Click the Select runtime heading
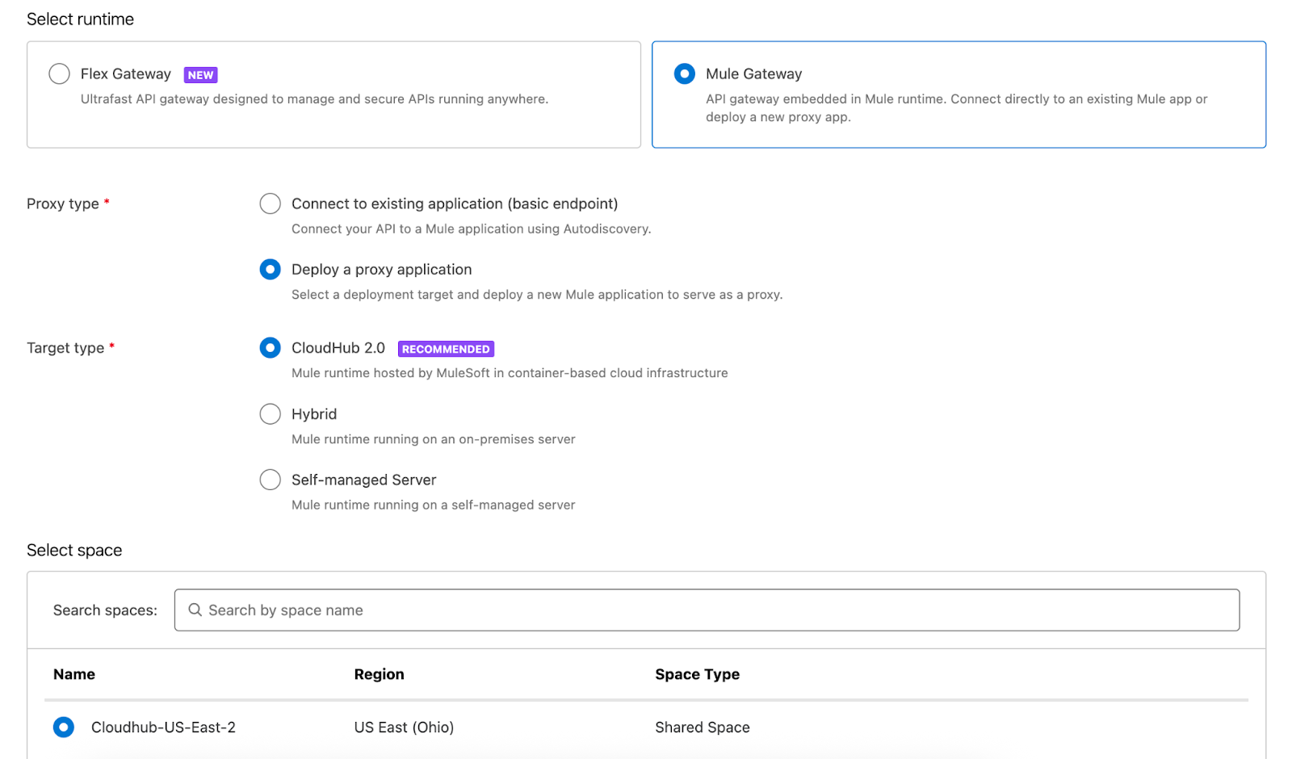 click(x=80, y=19)
